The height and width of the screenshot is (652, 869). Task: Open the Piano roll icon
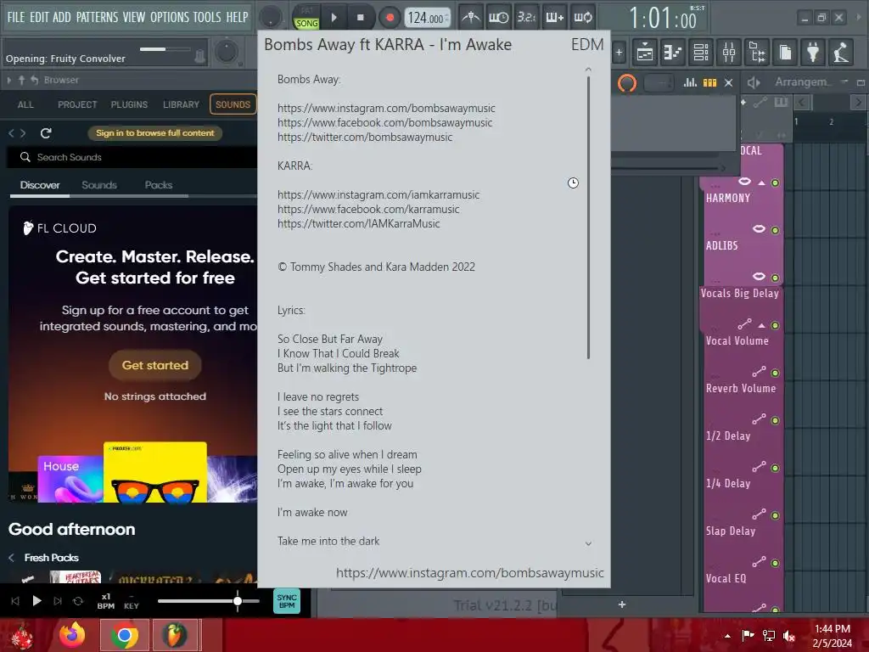[673, 53]
